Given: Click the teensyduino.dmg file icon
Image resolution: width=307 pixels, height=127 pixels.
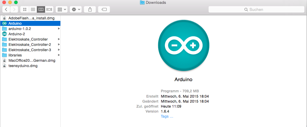Looking at the screenshot, I should click(4, 66).
